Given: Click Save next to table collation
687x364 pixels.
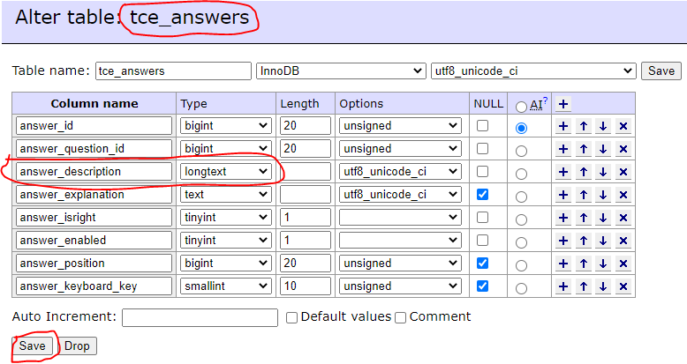Looking at the screenshot, I should (661, 71).
